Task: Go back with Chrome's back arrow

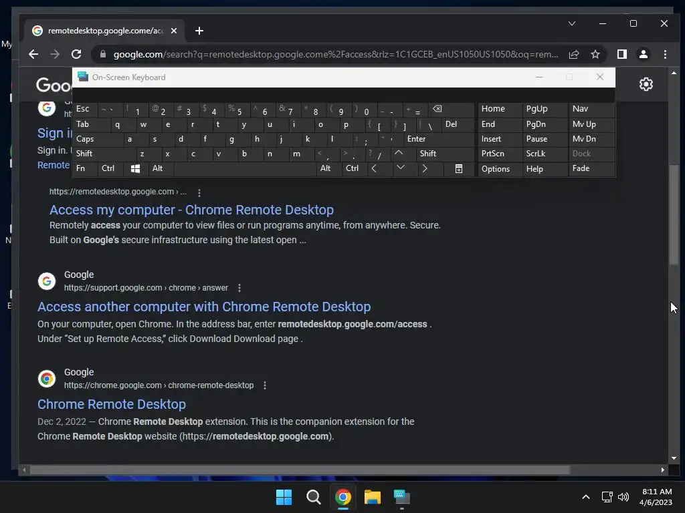Action: click(33, 54)
